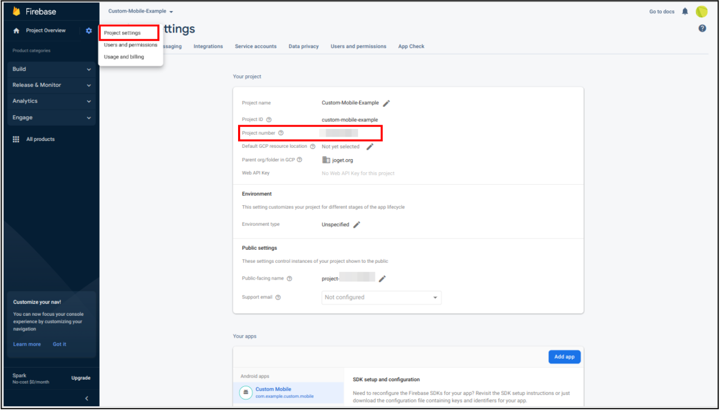Switch to the App Check tab

pos(411,47)
